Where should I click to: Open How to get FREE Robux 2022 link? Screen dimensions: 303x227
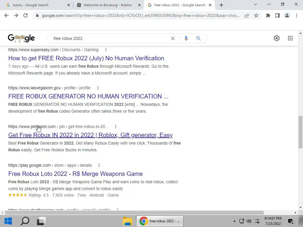pyautogui.click(x=86, y=58)
